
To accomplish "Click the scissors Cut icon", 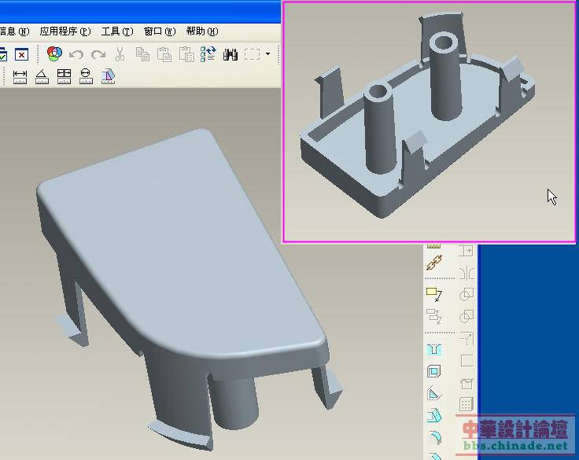I will (x=120, y=54).
